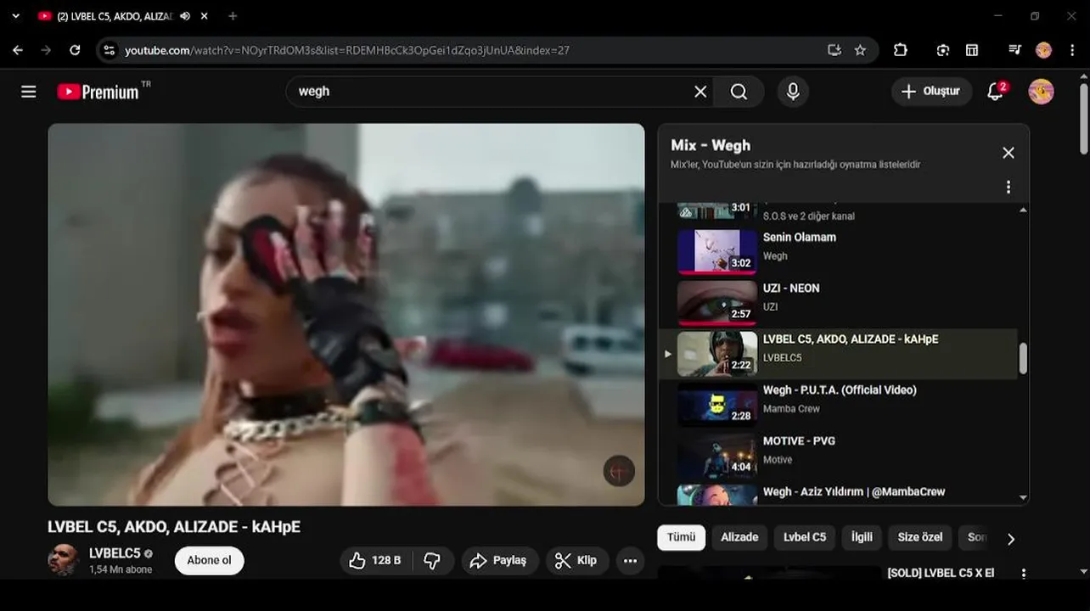Screen dimensions: 1090x611
Task: Close the LVBEL C5 browser tab
Action: pyautogui.click(x=205, y=16)
